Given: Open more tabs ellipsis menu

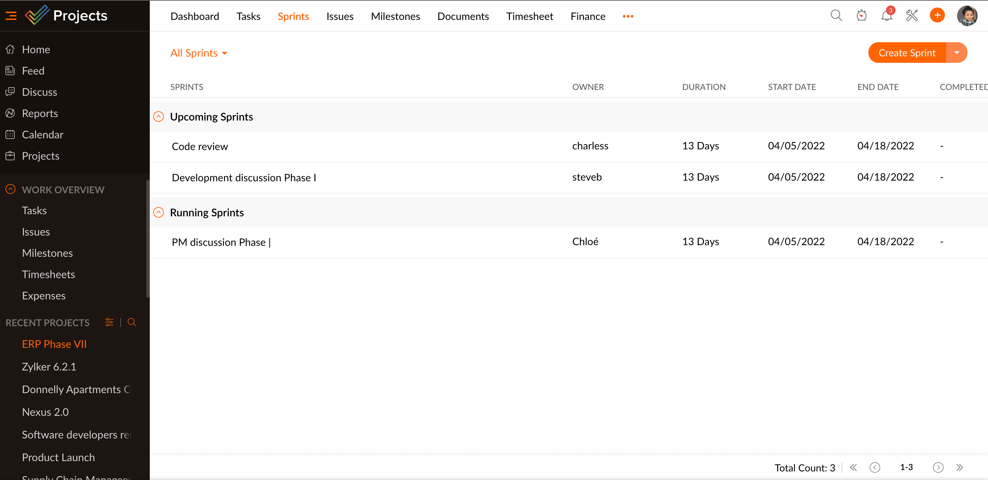Looking at the screenshot, I should click(628, 16).
